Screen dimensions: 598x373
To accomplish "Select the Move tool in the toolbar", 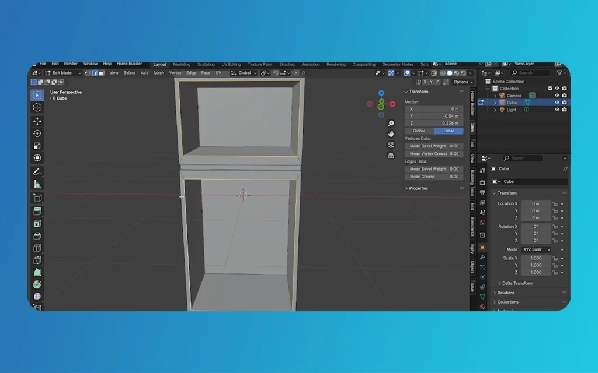I will [x=37, y=121].
